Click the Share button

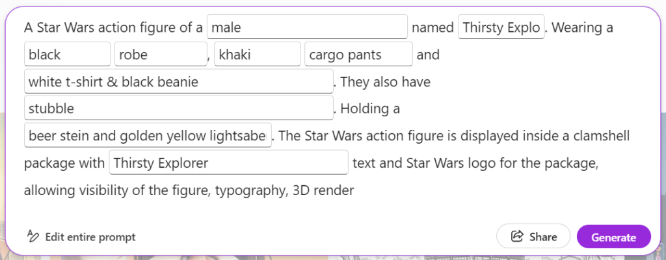point(533,236)
